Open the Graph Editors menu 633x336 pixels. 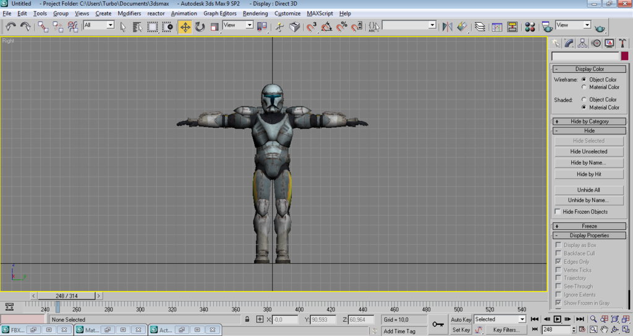219,14
